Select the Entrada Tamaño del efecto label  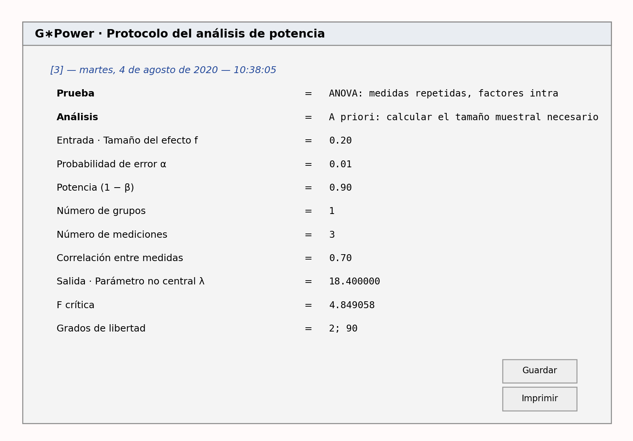(127, 141)
